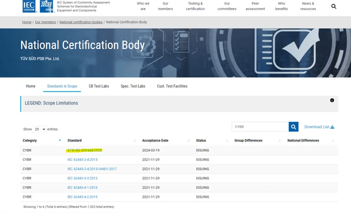
Task: Sort by Acceptance Date column header
Action: click(155, 140)
